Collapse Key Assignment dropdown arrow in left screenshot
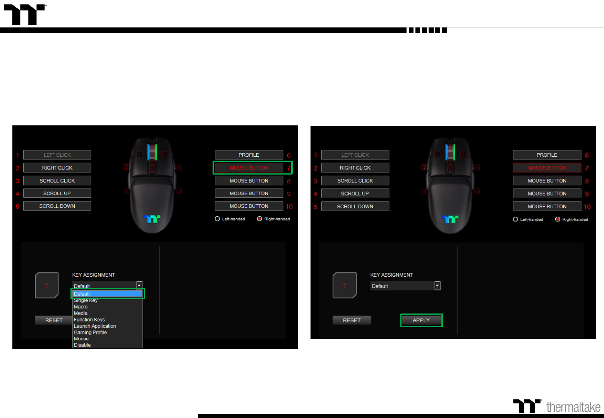 (139, 285)
